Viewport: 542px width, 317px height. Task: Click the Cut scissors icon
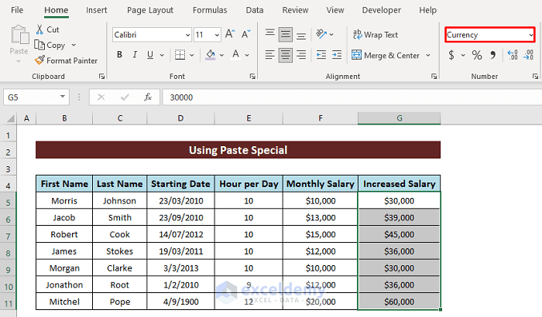coord(39,29)
